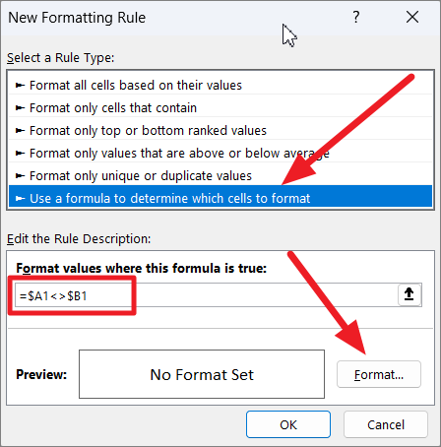Image resolution: width=441 pixels, height=447 pixels.
Task: Click arrow bullet beside 'Format only cells that contain'
Action: 20,108
